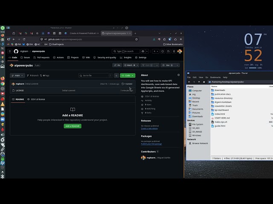The height and width of the screenshot is (204, 273).
Task: Open repository Settings tab
Action: coord(141,57)
